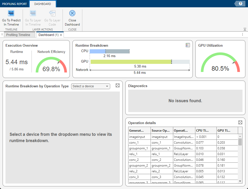Collapse the toolstrip ribbon
This screenshot has height=189, width=248.
[245, 29]
